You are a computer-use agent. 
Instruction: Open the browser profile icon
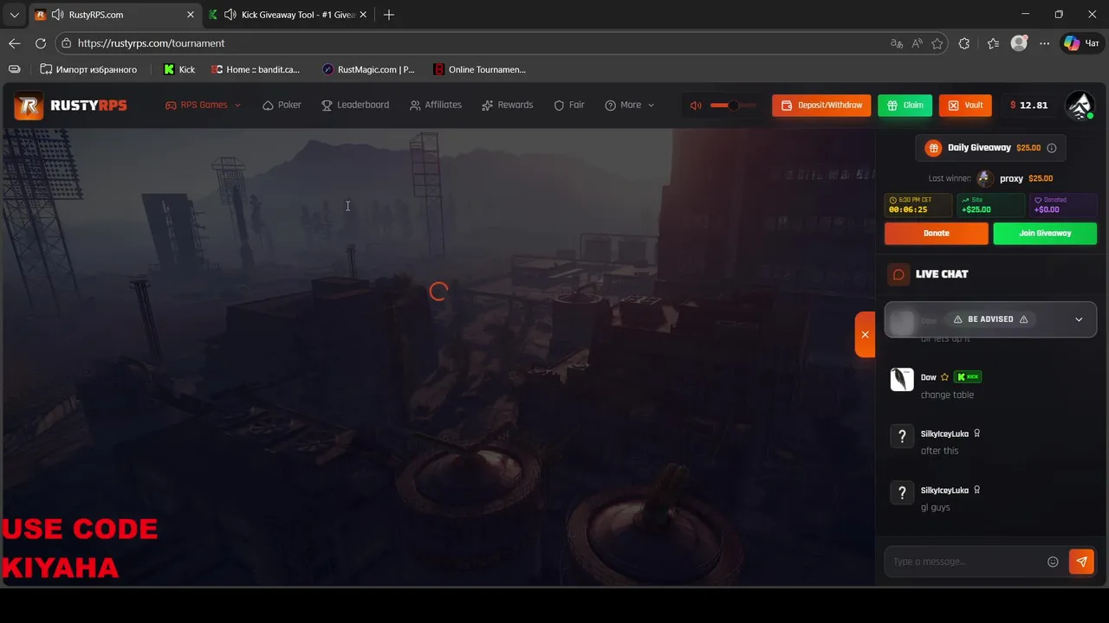coord(1019,43)
